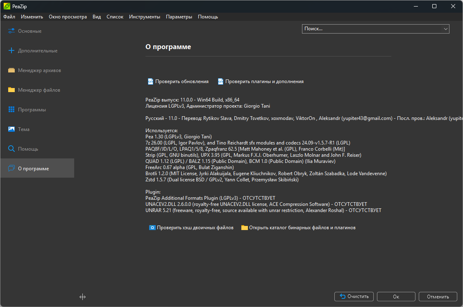Image resolution: width=463 pixels, height=307 pixels.
Task: Click the UNRAR 5.21 plugin line
Action: 263,210
